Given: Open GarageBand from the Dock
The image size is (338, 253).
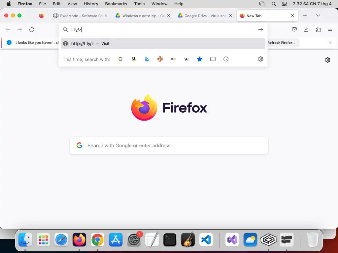Looking at the screenshot, I should point(188,240).
